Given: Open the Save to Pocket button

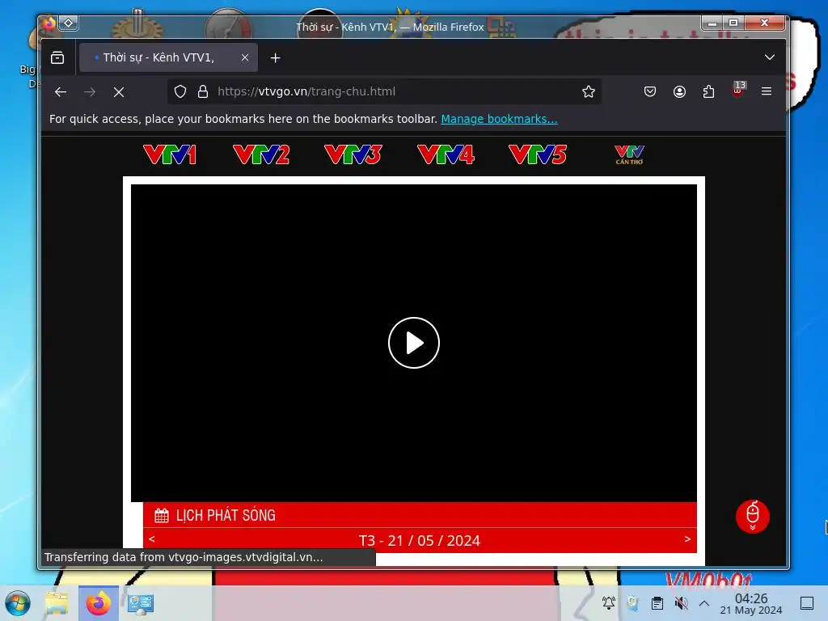Looking at the screenshot, I should click(x=650, y=91).
